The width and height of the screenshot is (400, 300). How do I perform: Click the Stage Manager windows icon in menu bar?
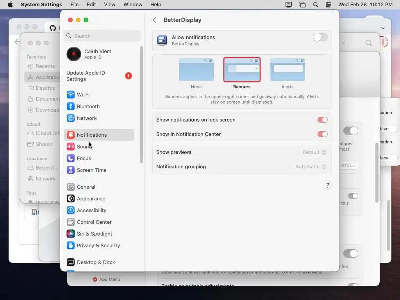pyautogui.click(x=302, y=5)
